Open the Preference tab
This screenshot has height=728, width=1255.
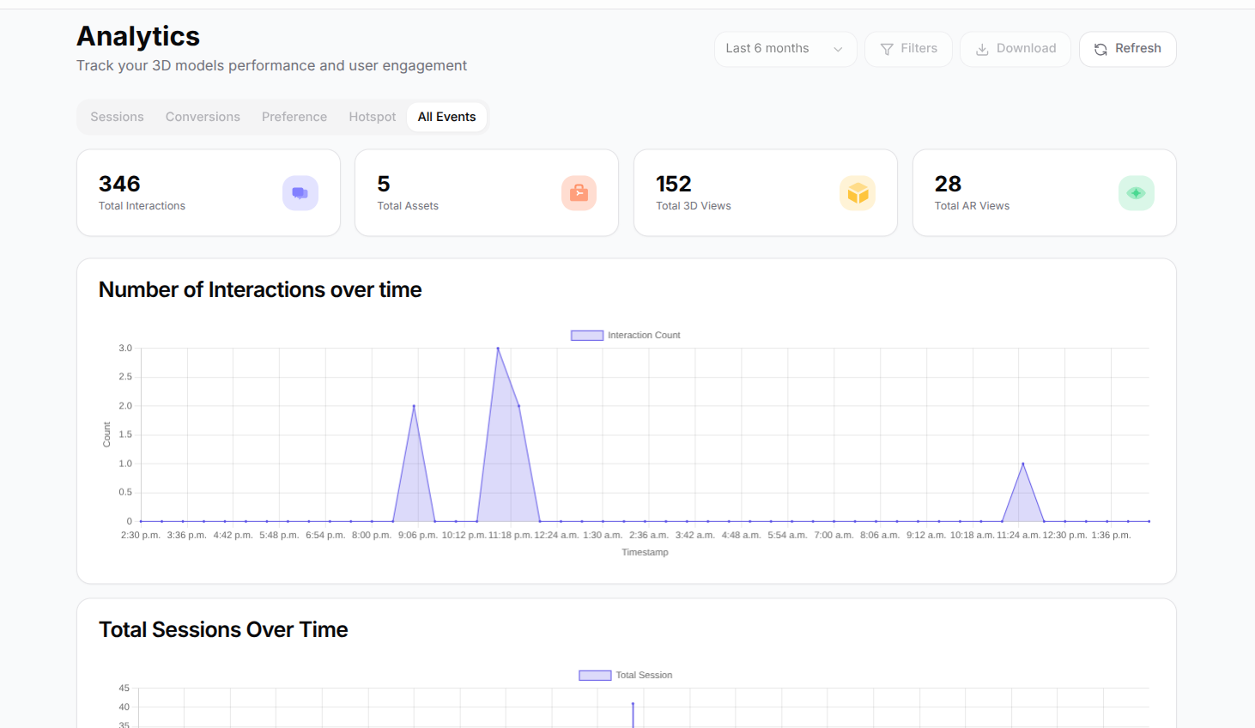(x=294, y=117)
